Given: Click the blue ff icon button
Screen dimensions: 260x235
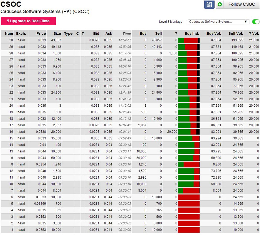Looking at the screenshot, I should click(209, 4).
